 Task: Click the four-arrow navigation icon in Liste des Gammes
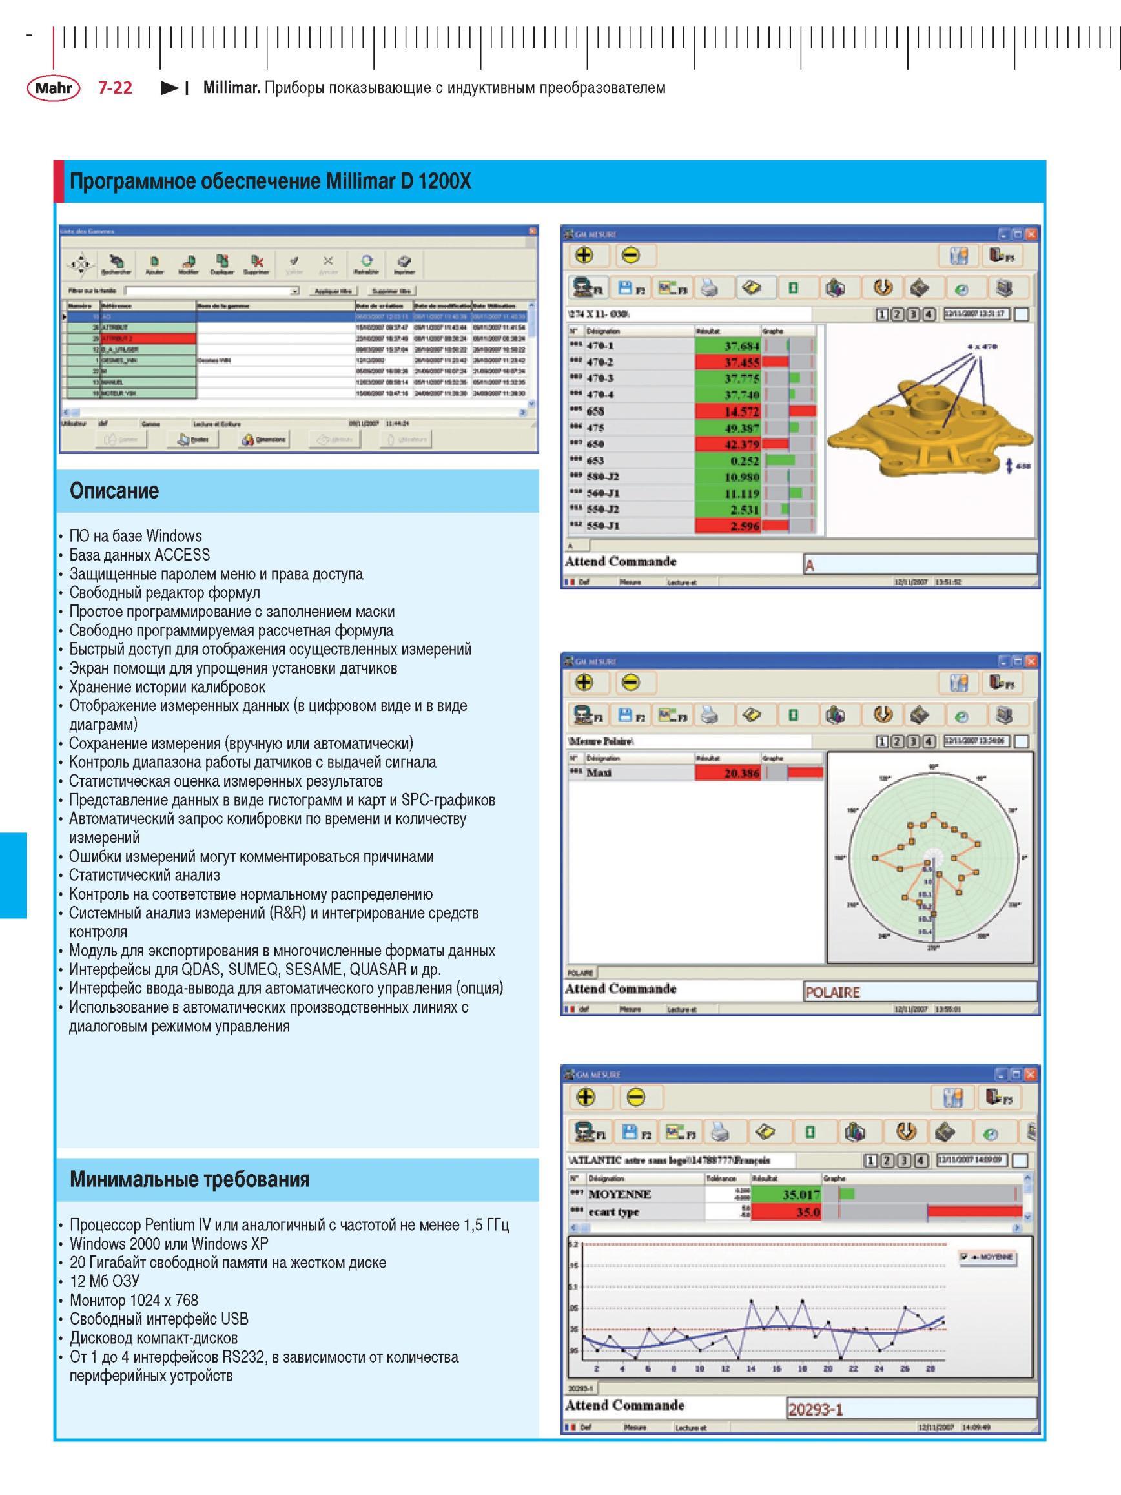tap(81, 264)
